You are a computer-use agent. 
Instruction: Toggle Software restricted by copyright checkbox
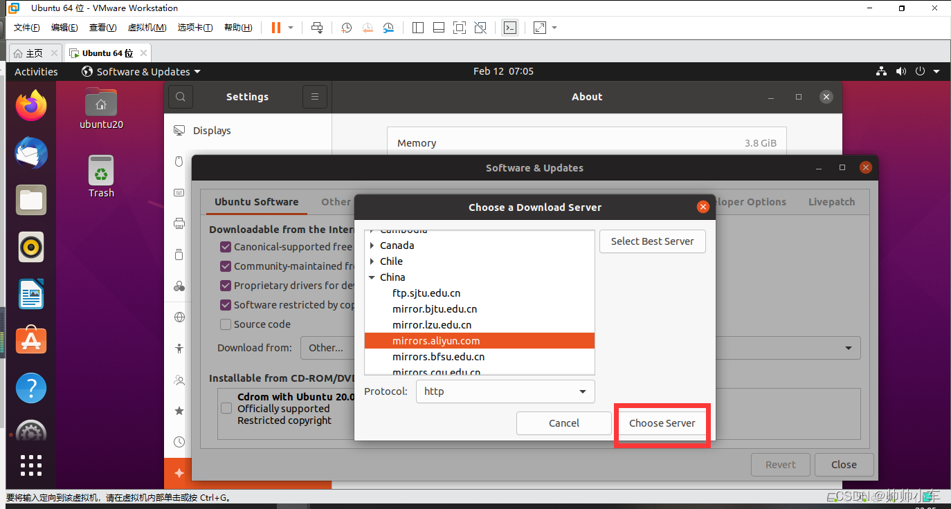(x=226, y=305)
